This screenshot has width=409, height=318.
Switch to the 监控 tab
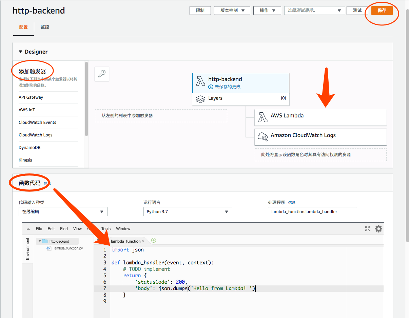(x=45, y=27)
